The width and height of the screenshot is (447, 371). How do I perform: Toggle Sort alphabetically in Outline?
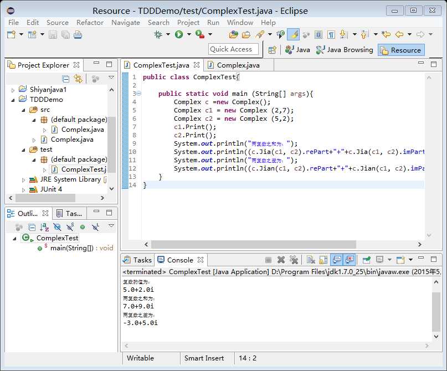[x=44, y=227]
